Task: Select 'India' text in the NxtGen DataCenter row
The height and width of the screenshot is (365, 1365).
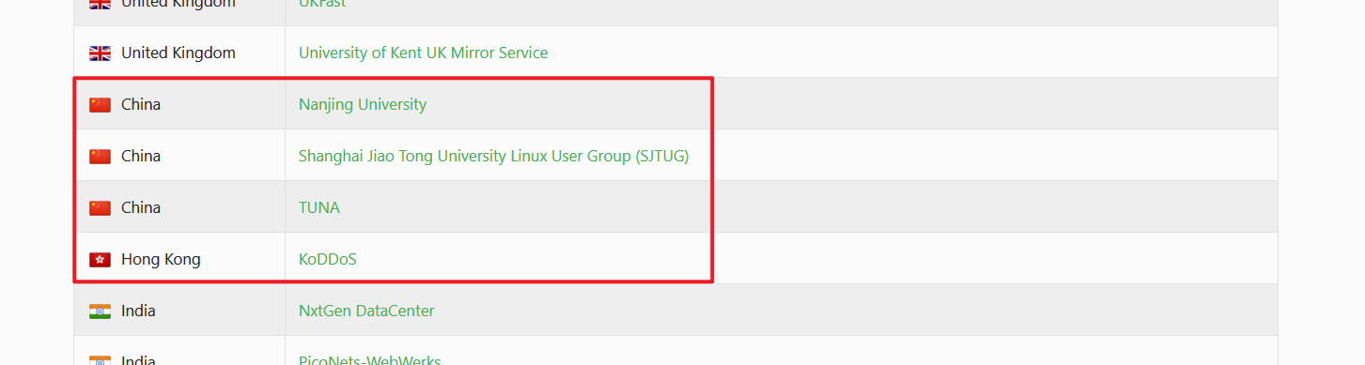Action: tap(138, 311)
